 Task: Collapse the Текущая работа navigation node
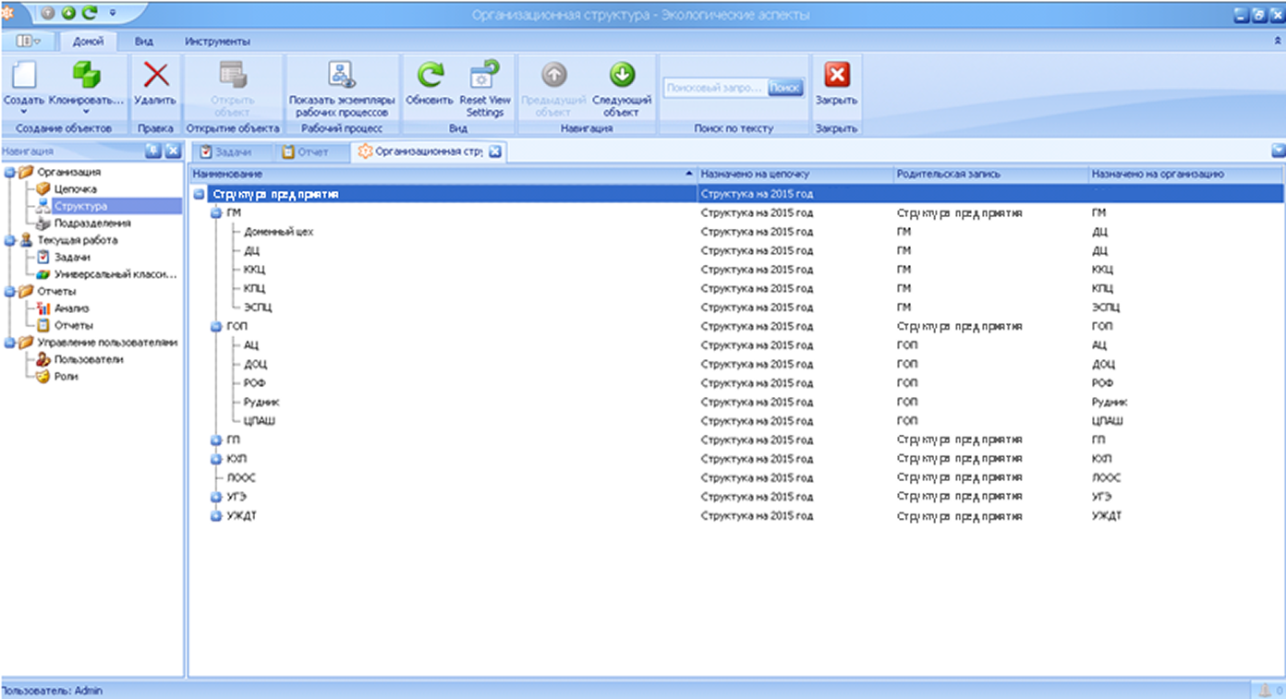(x=9, y=240)
